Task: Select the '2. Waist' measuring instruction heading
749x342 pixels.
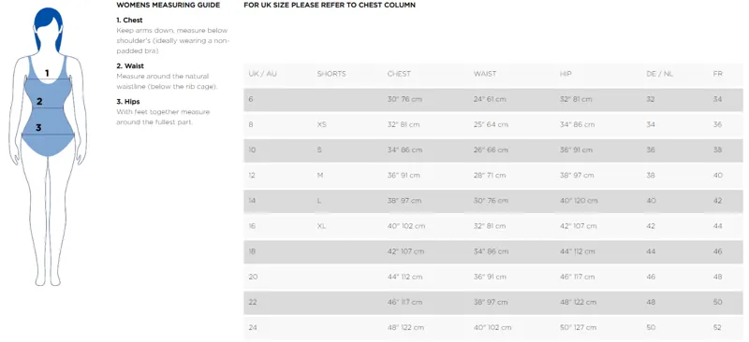Action: pos(130,65)
